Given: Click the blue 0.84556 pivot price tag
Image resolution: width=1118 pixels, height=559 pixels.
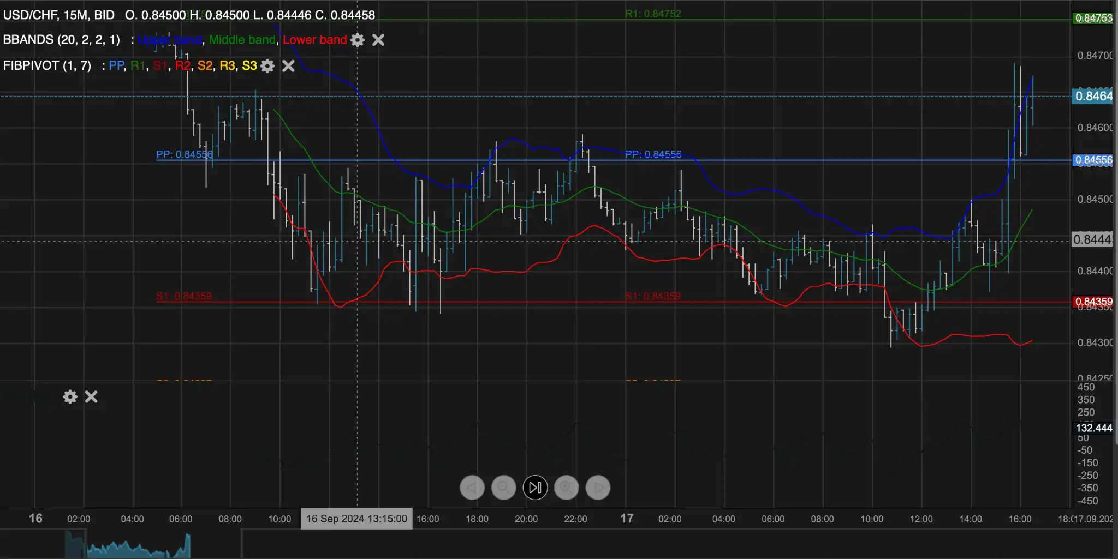Looking at the screenshot, I should (1093, 160).
